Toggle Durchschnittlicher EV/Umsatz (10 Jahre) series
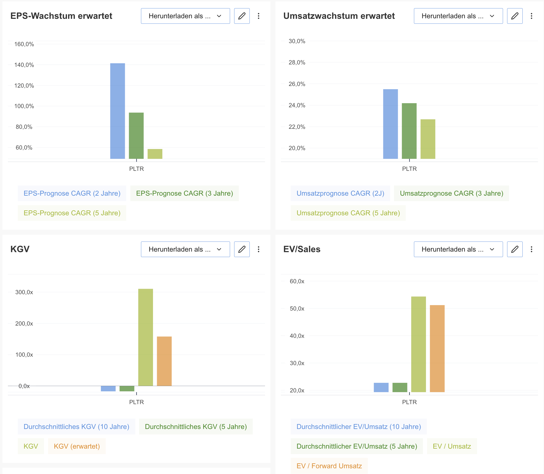 (359, 427)
